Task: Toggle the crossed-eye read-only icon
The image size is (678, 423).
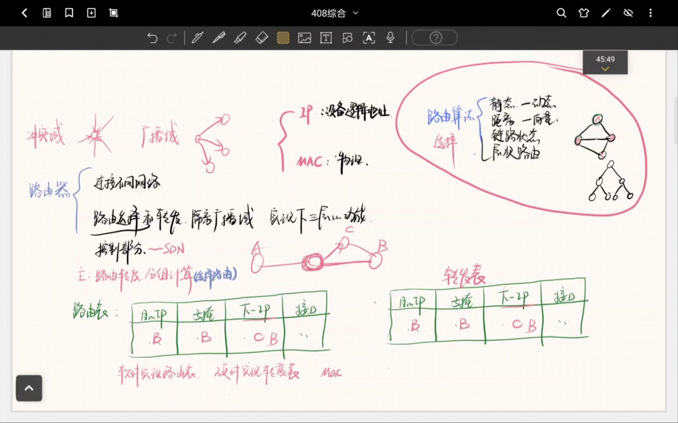Action: coord(628,13)
